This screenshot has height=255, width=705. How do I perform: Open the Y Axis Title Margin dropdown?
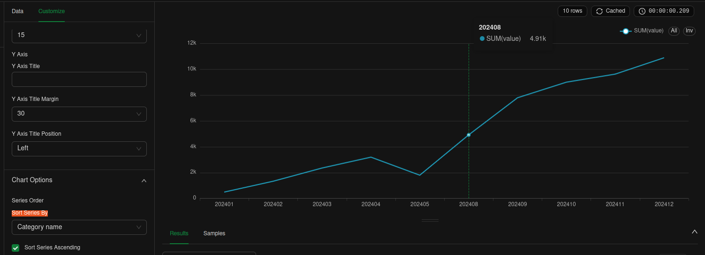pyautogui.click(x=79, y=114)
